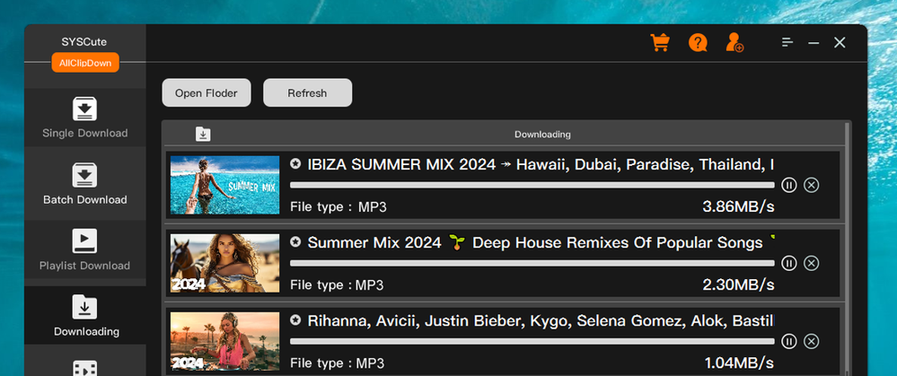Pause the IBIZA SUMMER MIX download
This screenshot has height=376, width=897.
pos(789,185)
